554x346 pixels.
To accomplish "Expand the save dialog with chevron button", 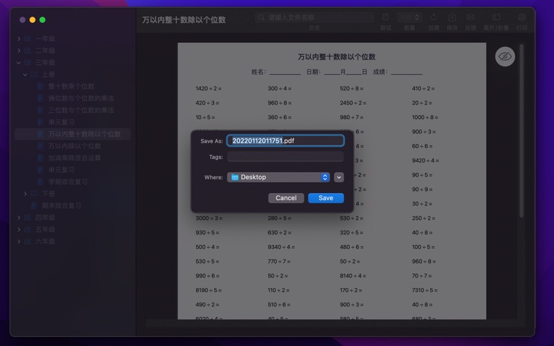I will [339, 177].
